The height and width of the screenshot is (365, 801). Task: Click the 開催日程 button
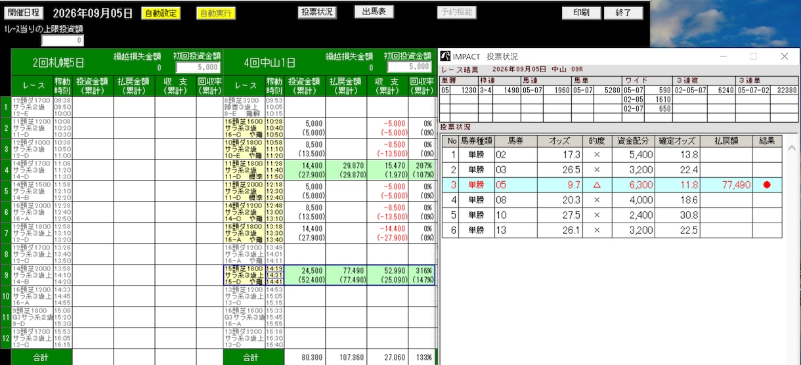coord(24,12)
